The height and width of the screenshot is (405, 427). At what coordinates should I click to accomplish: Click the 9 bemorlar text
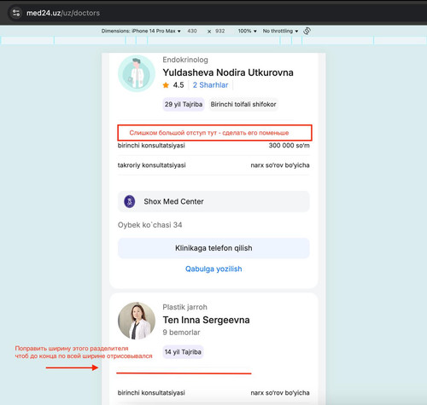coord(181,333)
